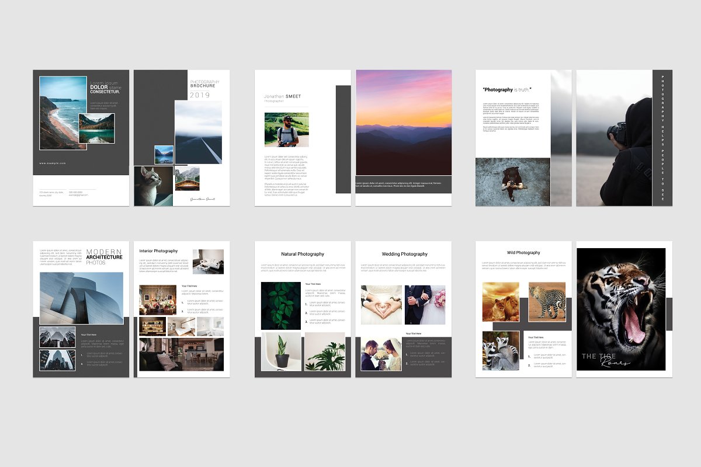This screenshot has height=467, width=701.
Task: Click Jonathan Smeet's portrait photo
Action: 286,130
